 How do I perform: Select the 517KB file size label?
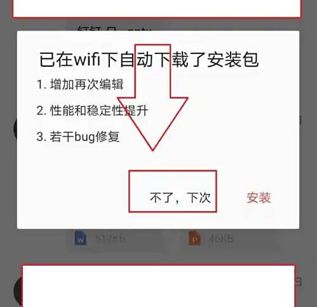click(x=110, y=239)
